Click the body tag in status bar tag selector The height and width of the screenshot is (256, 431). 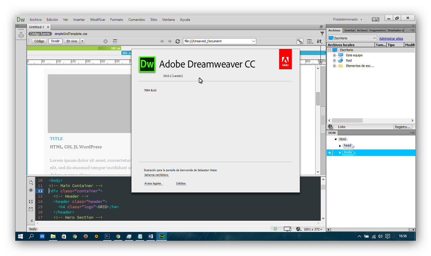coord(33,229)
